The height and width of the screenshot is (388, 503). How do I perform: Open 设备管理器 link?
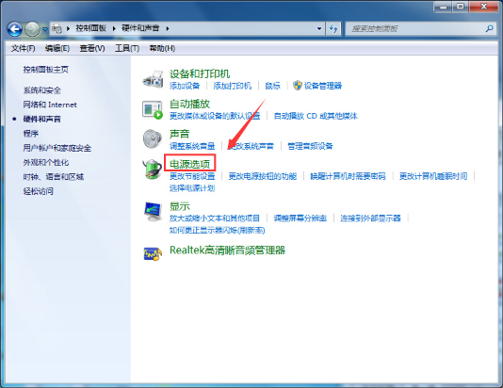323,86
